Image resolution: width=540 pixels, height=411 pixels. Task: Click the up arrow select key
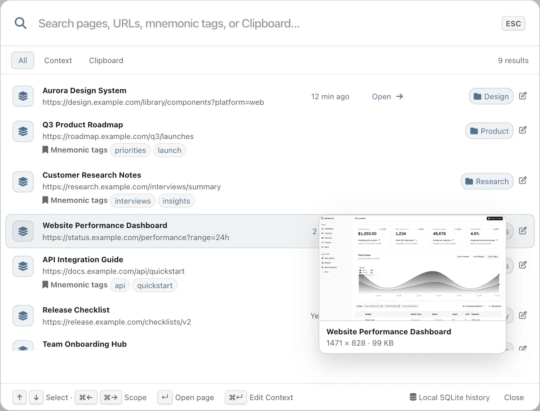pos(20,397)
